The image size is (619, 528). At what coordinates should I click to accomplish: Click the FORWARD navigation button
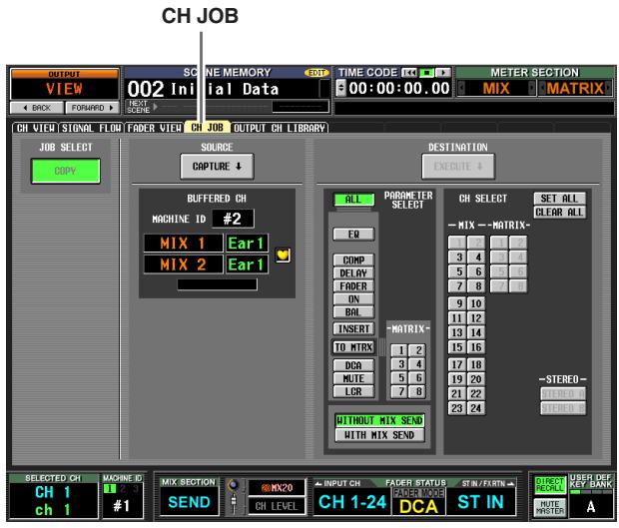click(92, 108)
